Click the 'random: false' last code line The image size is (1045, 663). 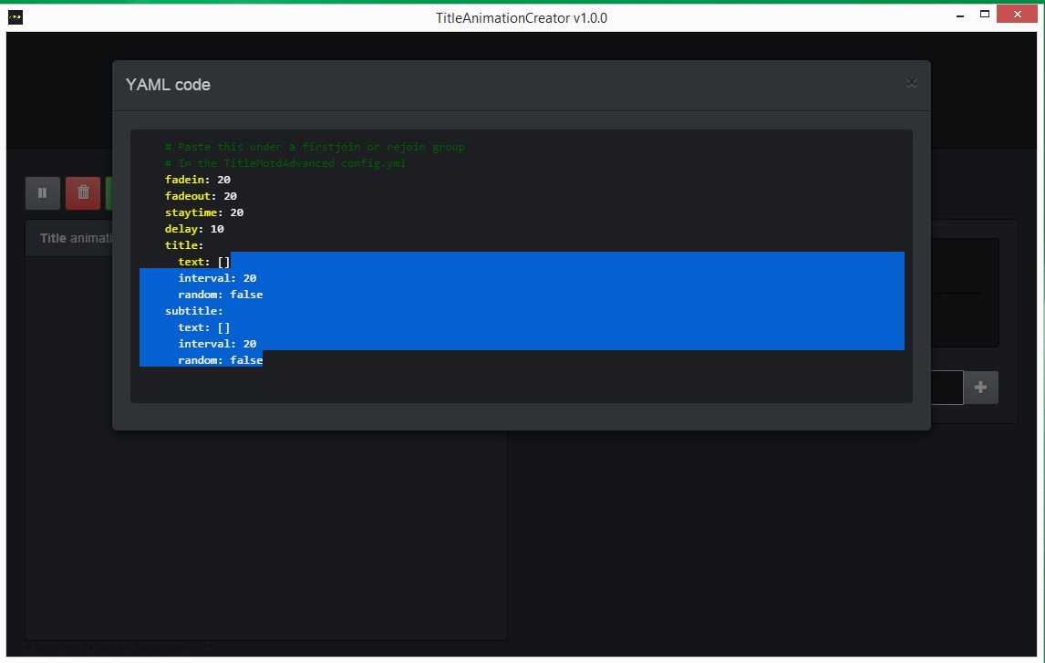220,360
